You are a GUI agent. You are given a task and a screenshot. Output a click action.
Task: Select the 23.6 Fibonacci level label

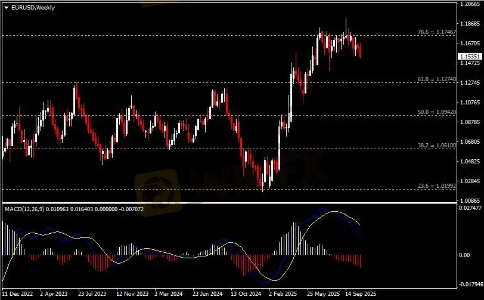438,185
